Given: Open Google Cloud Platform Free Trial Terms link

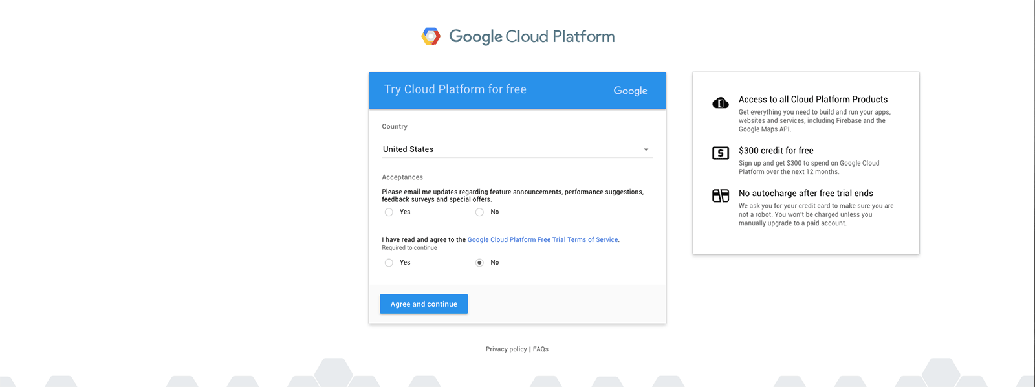Looking at the screenshot, I should click(x=542, y=240).
